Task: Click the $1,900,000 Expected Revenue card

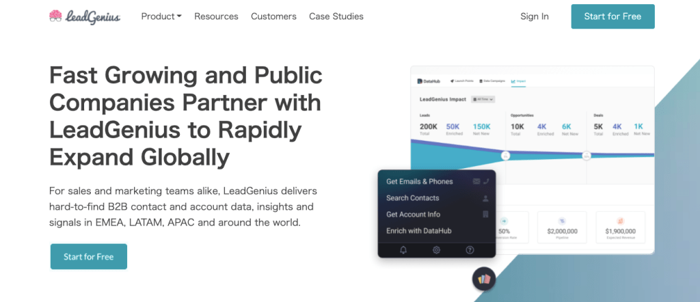Action: (621, 227)
